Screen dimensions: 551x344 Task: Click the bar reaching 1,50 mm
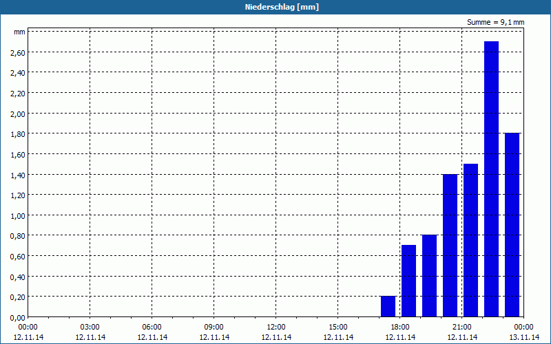471,240
